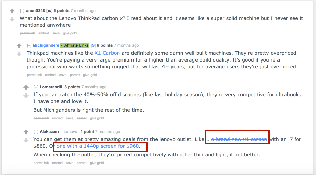The height and width of the screenshot is (175, 316).
Task: Click 'embed' under Michiganders' comment
Action: (x=50, y=75)
